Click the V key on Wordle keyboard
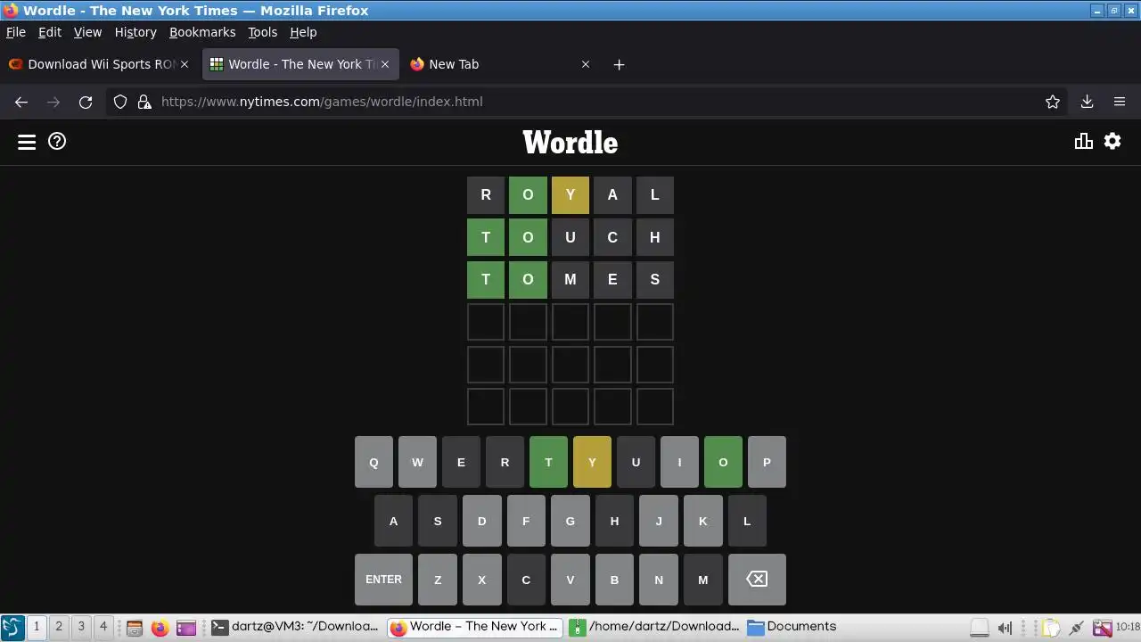1141x642 pixels. 570,580
